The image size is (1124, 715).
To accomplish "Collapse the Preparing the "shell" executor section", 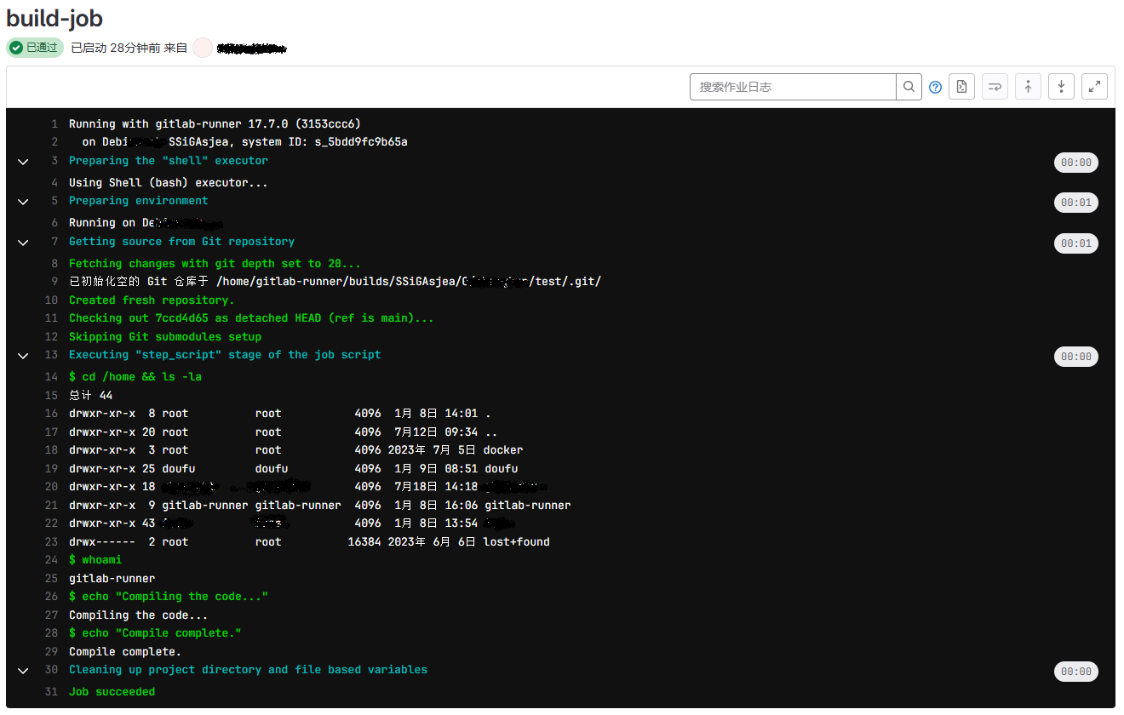I will [23, 162].
